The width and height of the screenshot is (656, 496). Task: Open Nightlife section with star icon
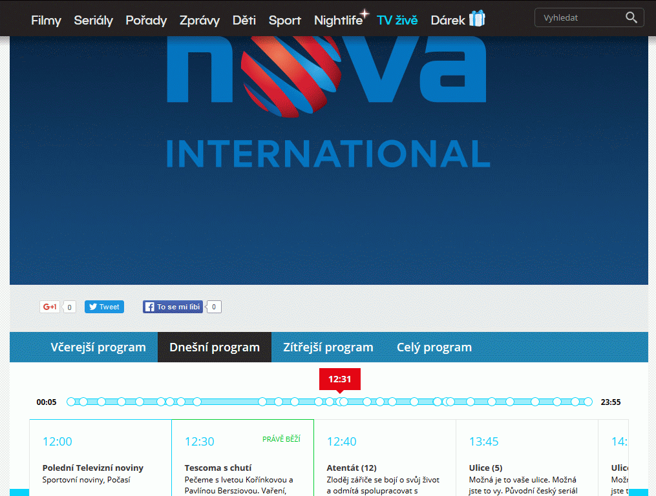coord(340,20)
